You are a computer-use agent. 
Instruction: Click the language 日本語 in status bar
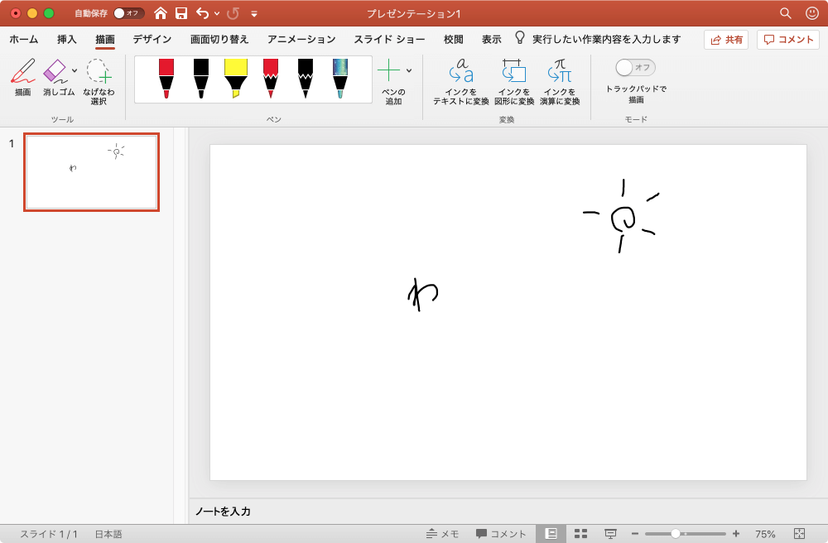(x=108, y=534)
